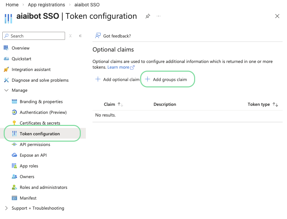Image resolution: width=287 pixels, height=219 pixels.
Task: Open the more options ellipsis in the header
Action: (x=159, y=16)
